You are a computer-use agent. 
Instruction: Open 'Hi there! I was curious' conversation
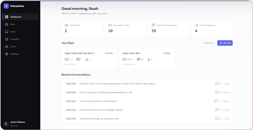[147, 84]
